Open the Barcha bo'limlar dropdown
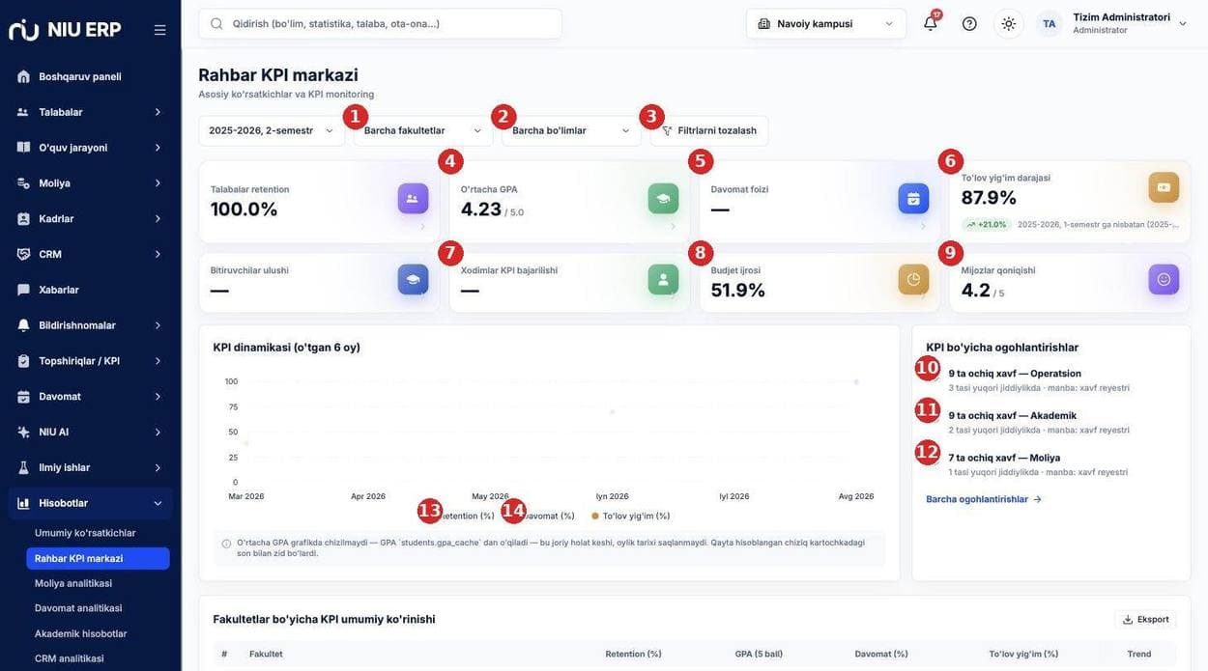Image resolution: width=1208 pixels, height=671 pixels. coord(571,130)
